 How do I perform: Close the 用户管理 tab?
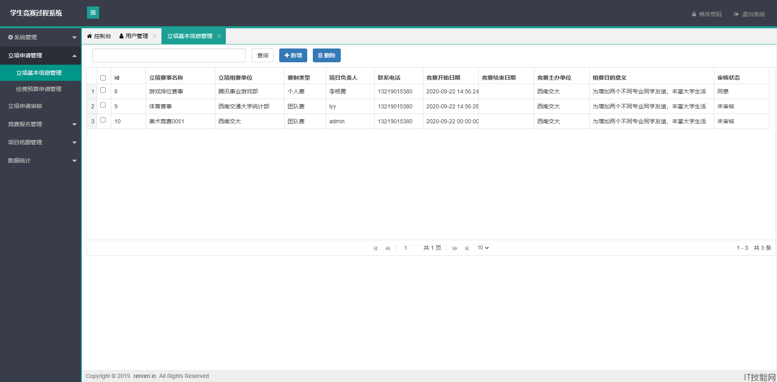point(155,36)
